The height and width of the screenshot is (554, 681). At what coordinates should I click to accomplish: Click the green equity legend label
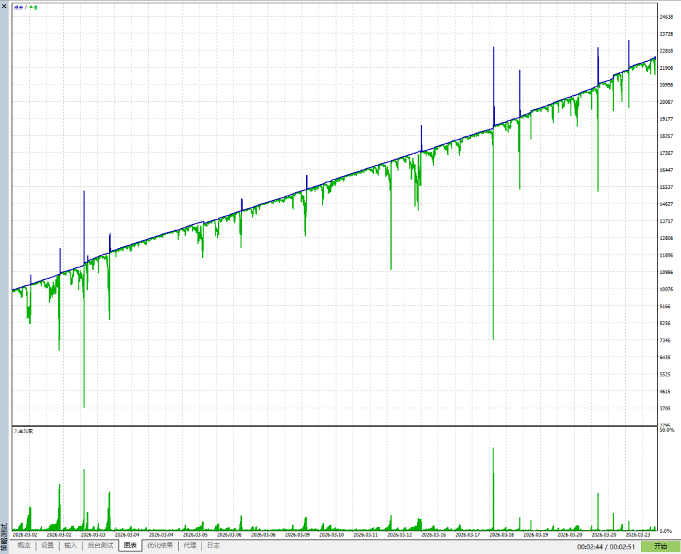(x=33, y=7)
